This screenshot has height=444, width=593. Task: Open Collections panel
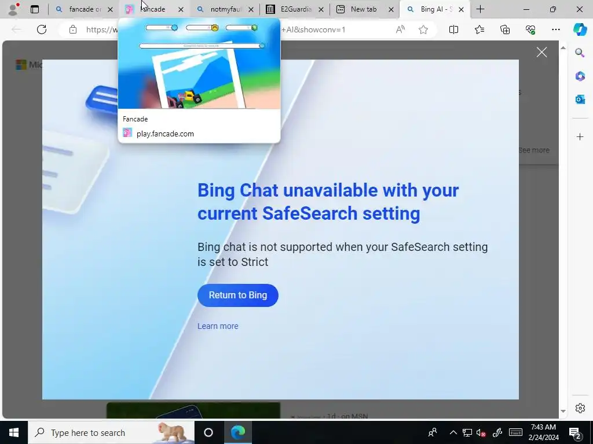[x=505, y=29]
